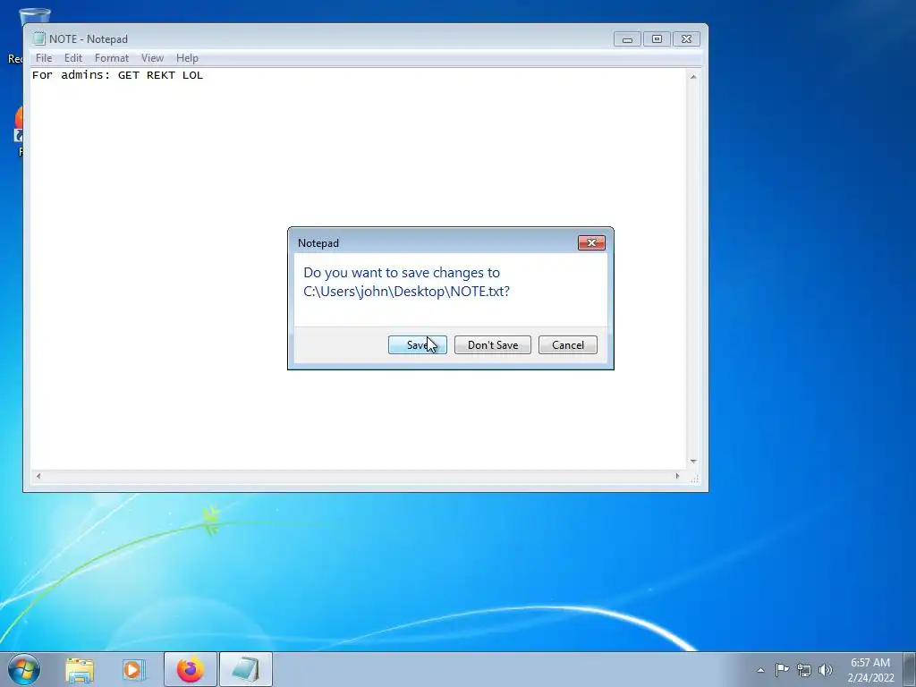
Task: Click the horizontal scrollbar right arrow
Action: 678,476
